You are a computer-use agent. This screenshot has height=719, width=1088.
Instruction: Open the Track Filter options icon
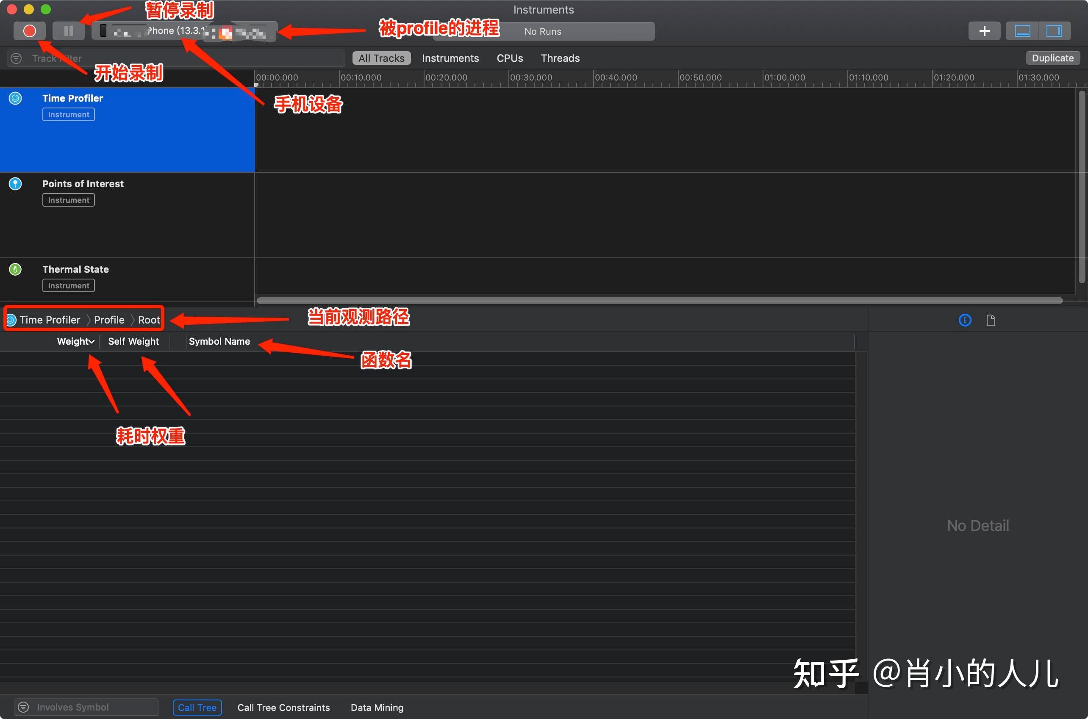pos(16,58)
